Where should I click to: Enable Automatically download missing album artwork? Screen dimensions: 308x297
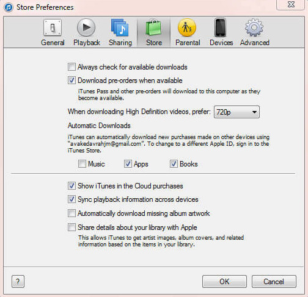tap(71, 213)
